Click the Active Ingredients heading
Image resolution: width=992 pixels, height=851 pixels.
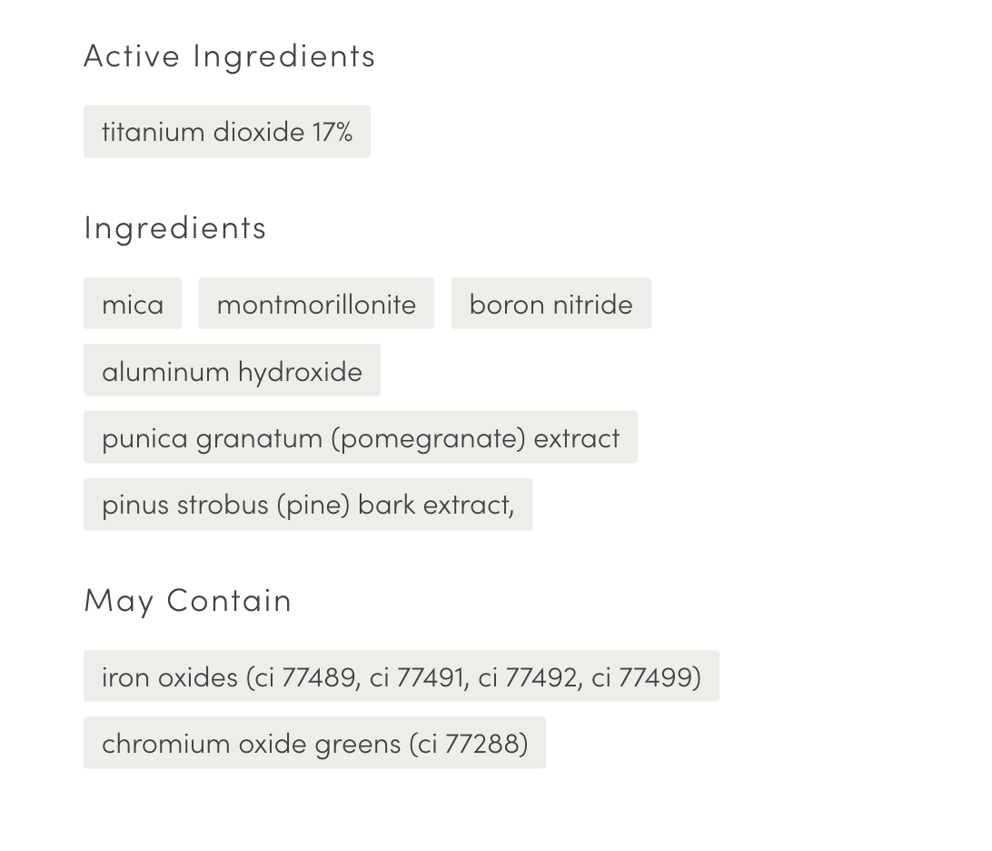pos(229,55)
